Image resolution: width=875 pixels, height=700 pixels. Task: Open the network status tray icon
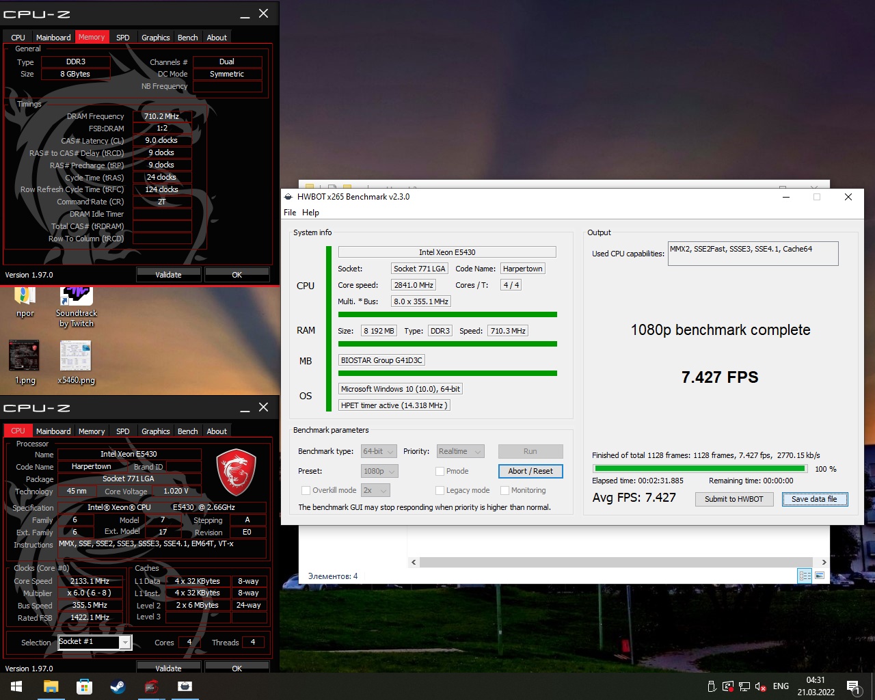[x=744, y=686]
